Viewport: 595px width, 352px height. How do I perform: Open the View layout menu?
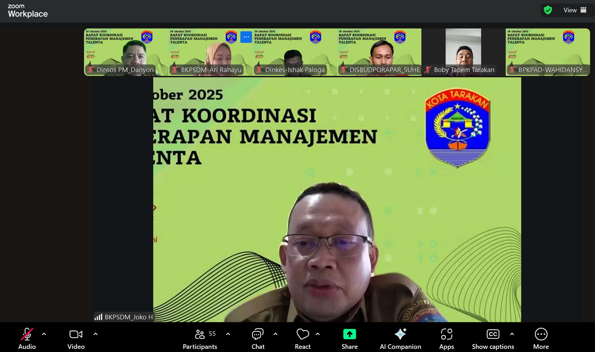click(575, 10)
